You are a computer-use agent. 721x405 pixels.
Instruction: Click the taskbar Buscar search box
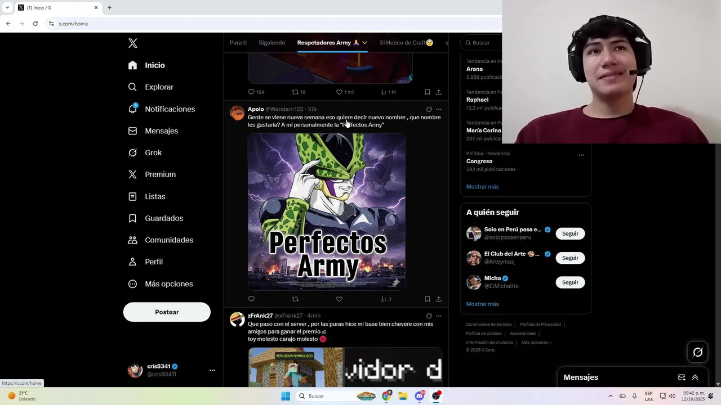point(336,396)
